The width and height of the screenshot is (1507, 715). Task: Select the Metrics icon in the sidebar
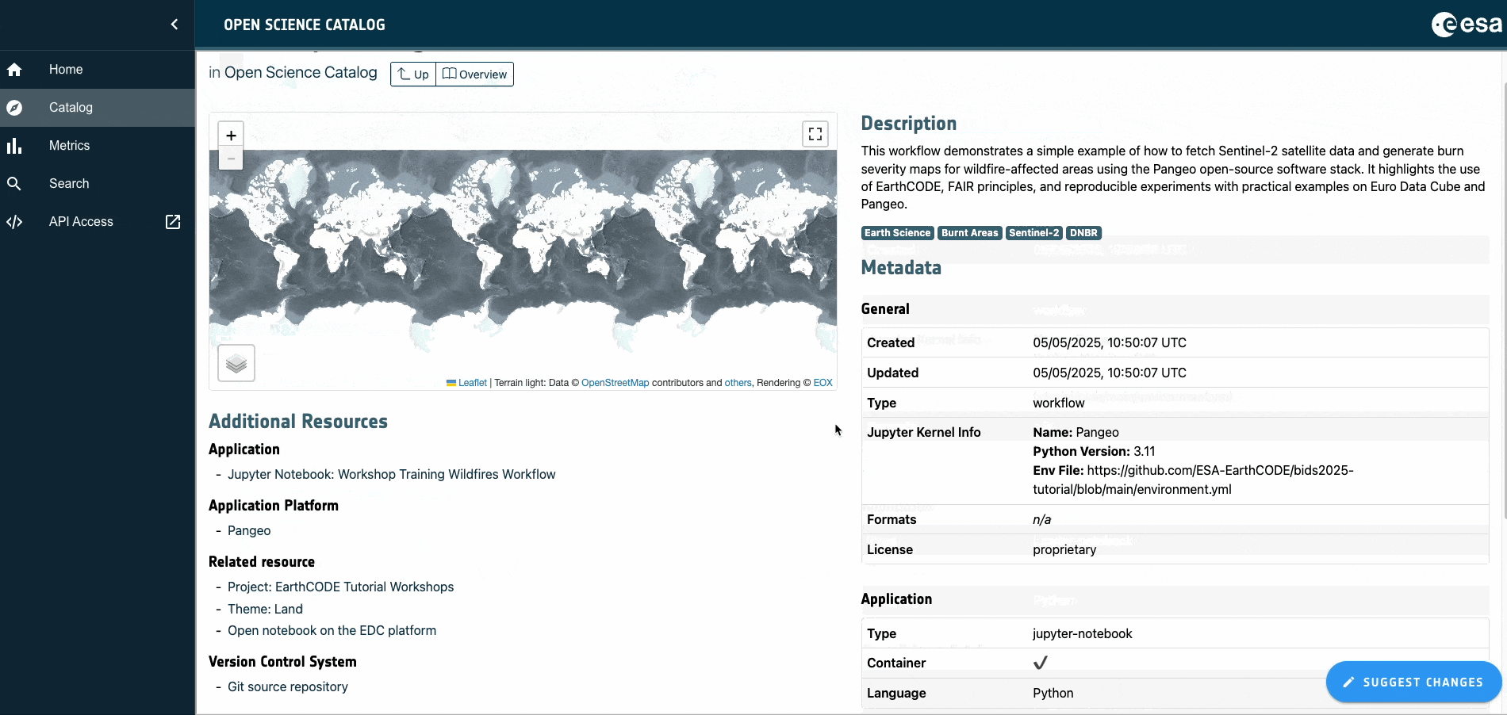coord(14,145)
